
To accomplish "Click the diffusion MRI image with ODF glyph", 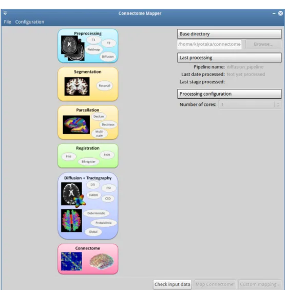I will 73,194.
